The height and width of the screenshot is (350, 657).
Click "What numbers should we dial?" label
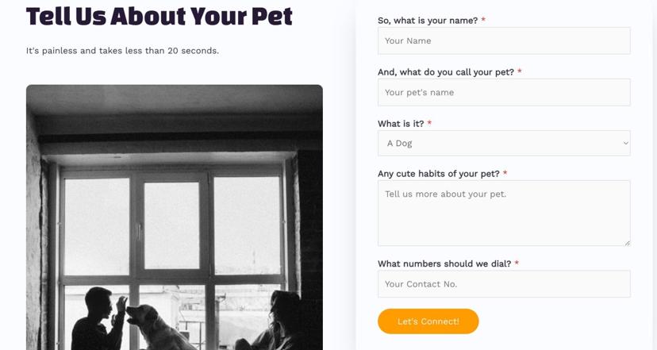(444, 264)
